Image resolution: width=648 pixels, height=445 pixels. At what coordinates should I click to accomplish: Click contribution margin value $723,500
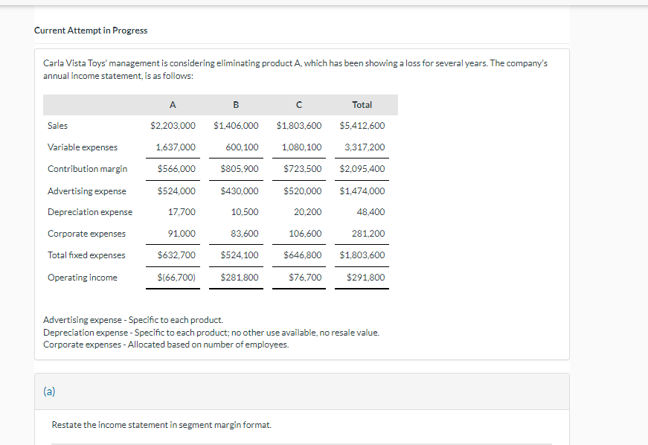point(303,169)
